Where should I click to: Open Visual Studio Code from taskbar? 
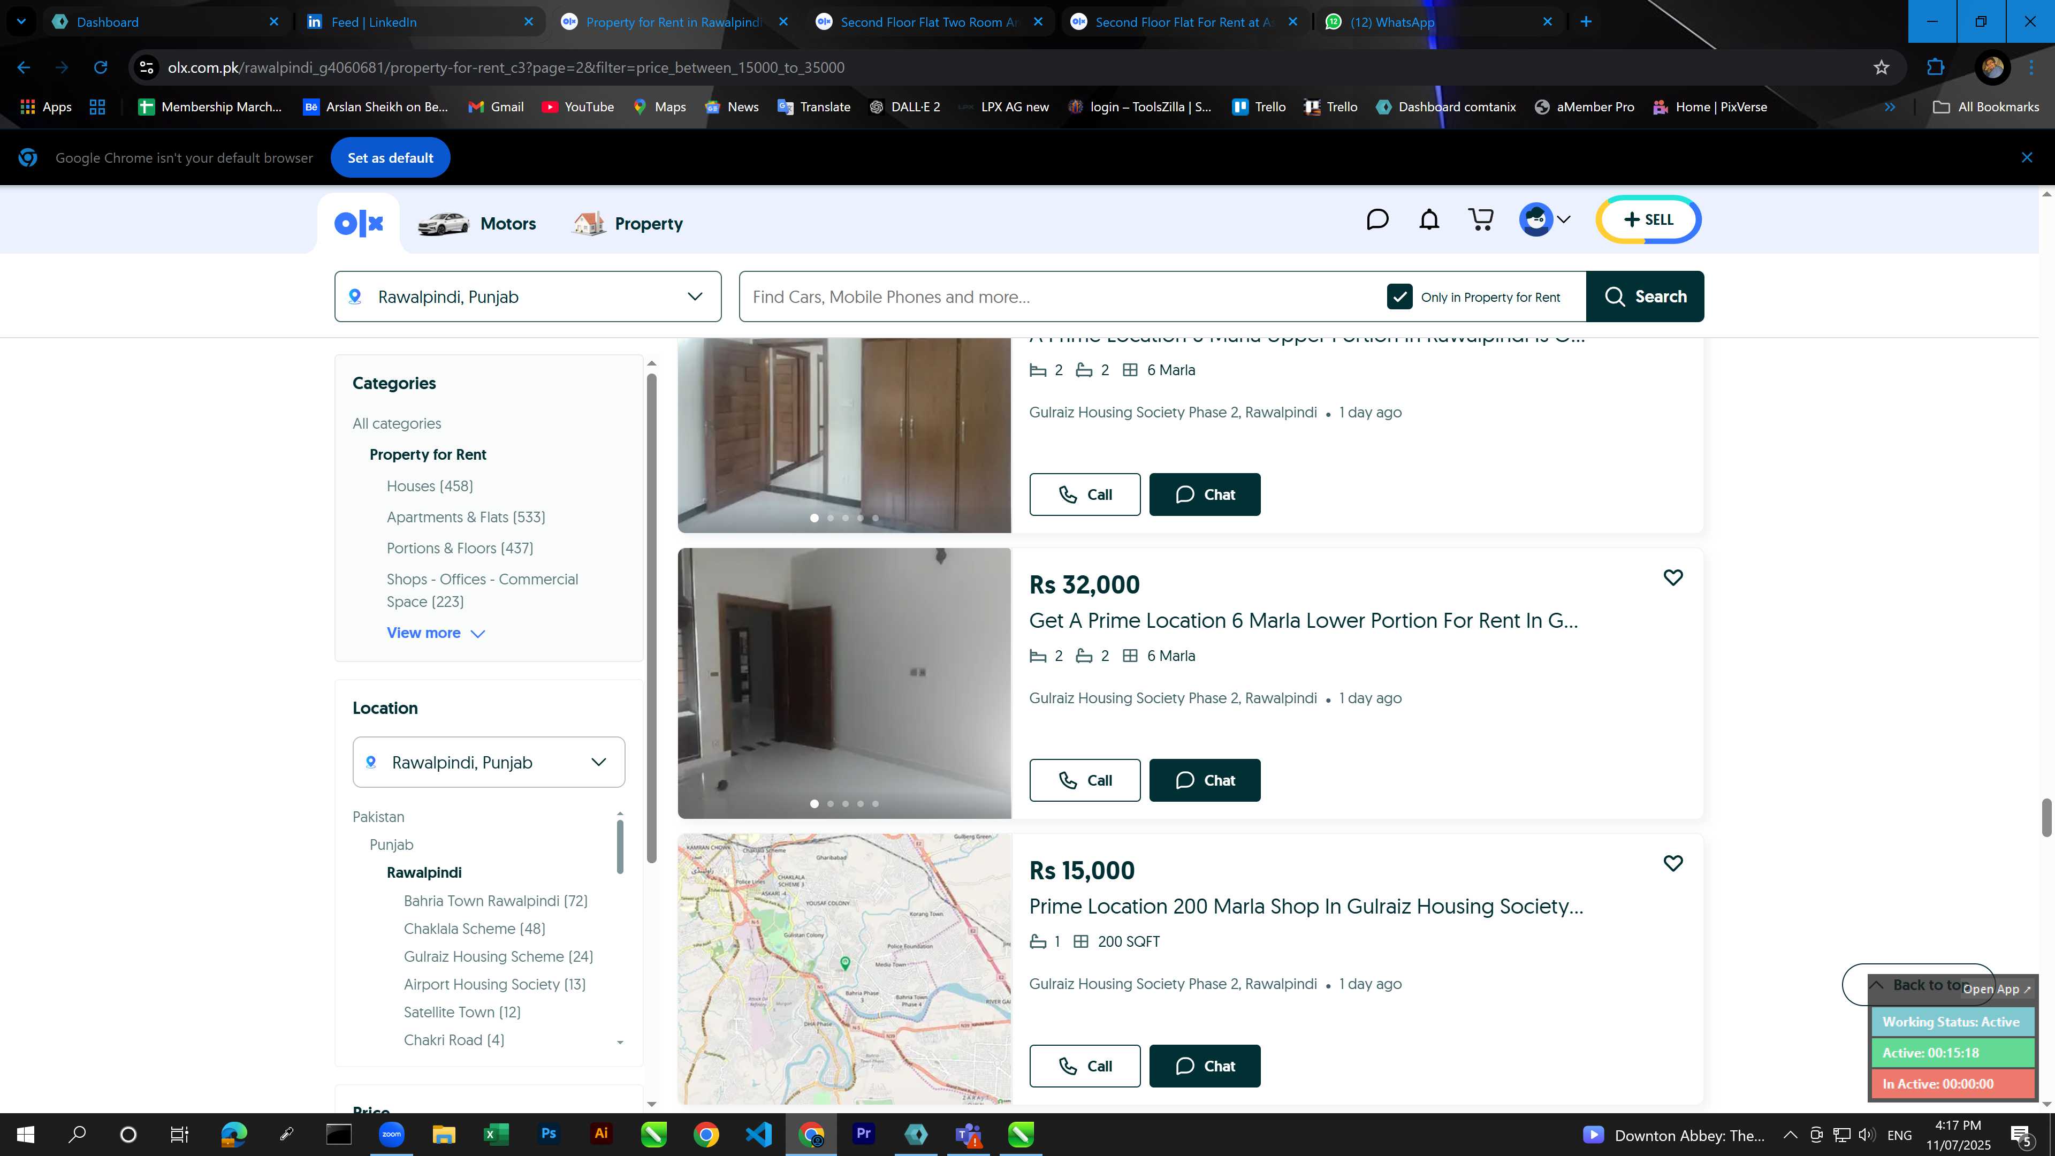[759, 1134]
